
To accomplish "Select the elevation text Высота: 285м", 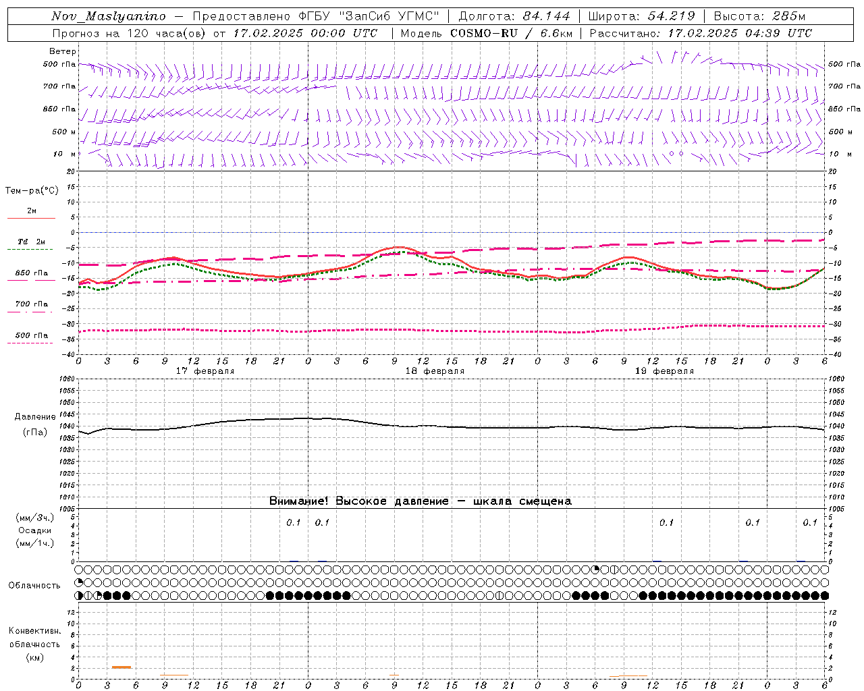I will 759,16.
